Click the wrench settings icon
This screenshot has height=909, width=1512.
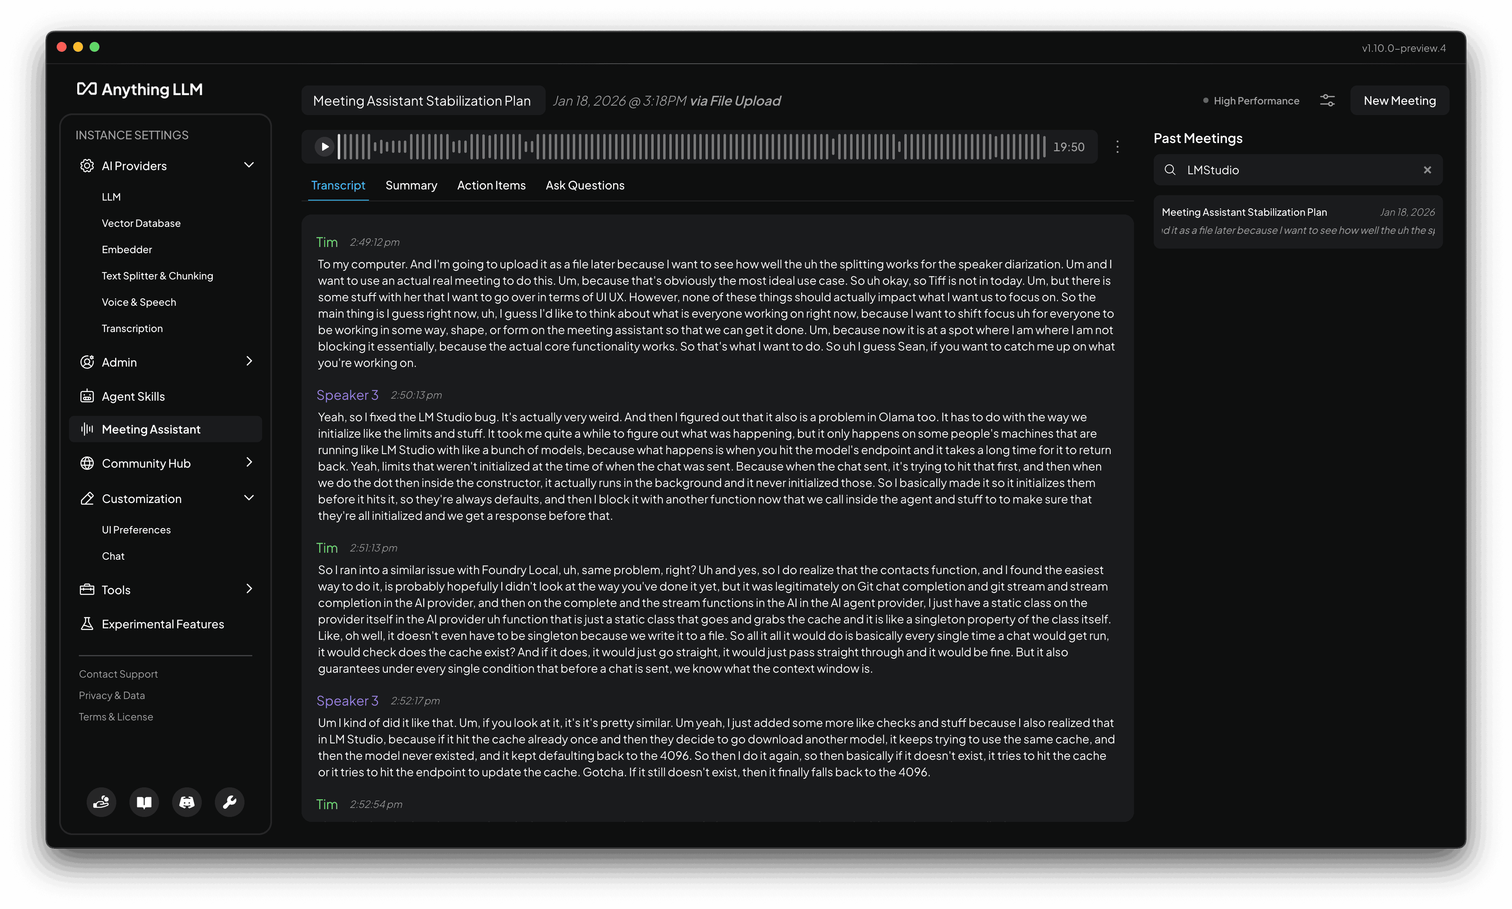(230, 802)
